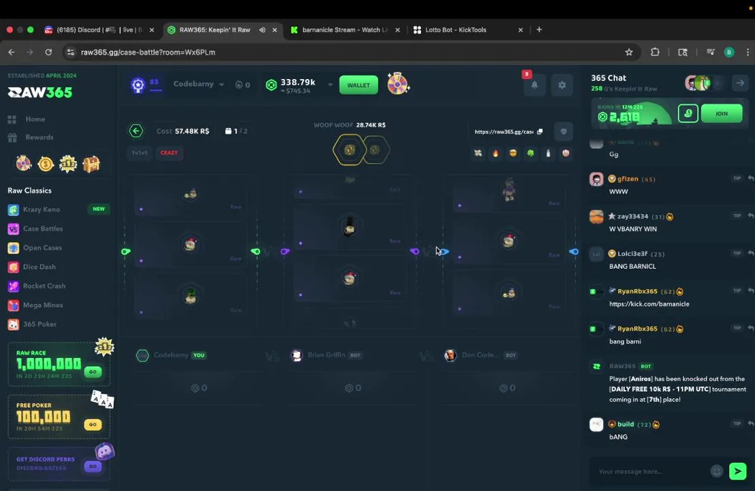Click the shield fairness icon
This screenshot has height=491, width=755.
coord(564,131)
